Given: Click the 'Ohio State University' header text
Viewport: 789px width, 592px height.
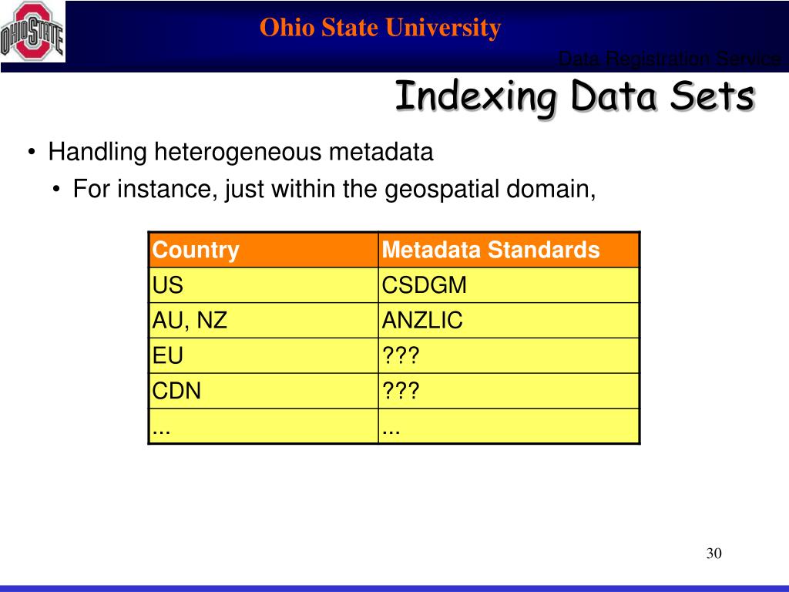Looking at the screenshot, I should coord(380,27).
